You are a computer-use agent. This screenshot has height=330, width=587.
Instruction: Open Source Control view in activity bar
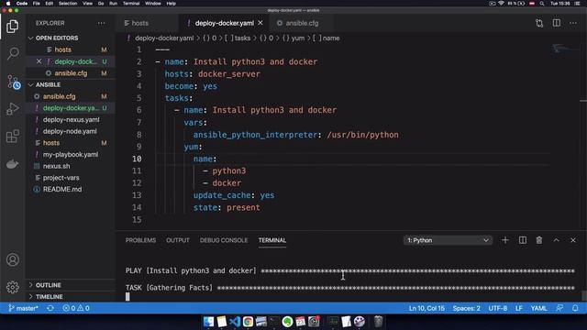pyautogui.click(x=13, y=82)
